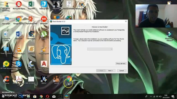Open the Adobe Acrobat Pro shortcut

tap(19, 81)
